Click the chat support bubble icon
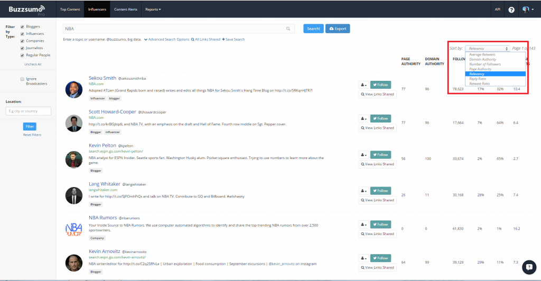541x281 pixels. [529, 268]
